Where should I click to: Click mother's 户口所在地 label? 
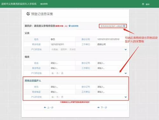pos(36,73)
